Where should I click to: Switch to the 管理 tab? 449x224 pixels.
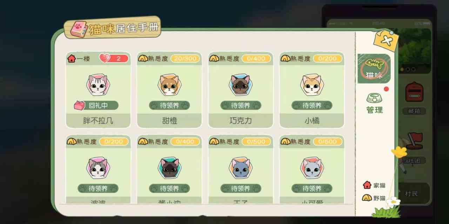pos(374,104)
